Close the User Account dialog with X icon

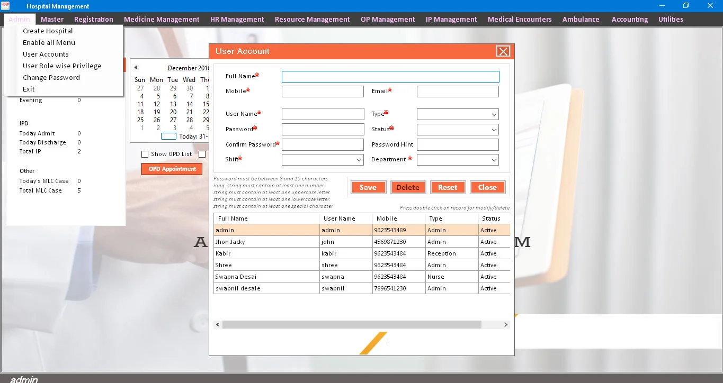(503, 51)
